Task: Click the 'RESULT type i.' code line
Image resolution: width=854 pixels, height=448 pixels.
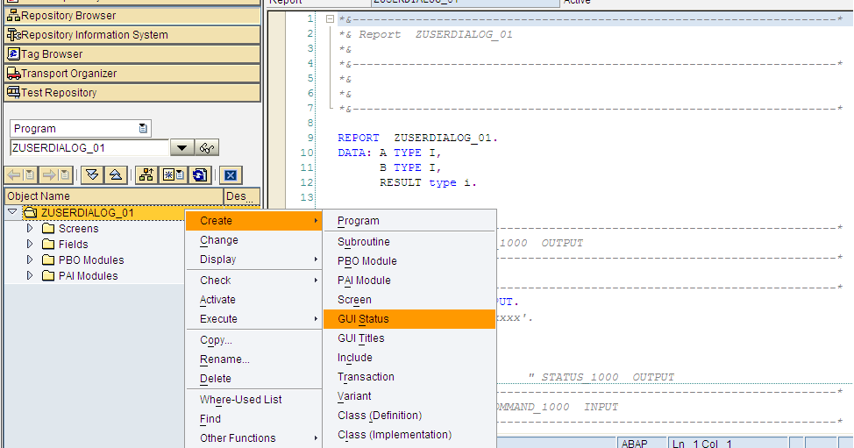Action: coord(428,183)
